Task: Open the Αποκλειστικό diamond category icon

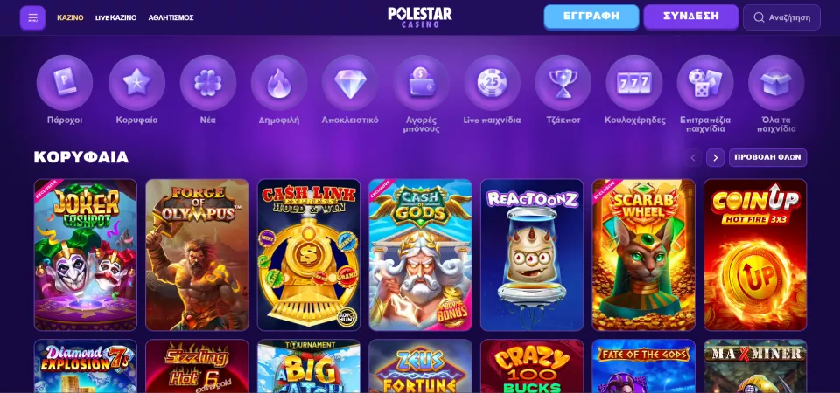Action: [350, 83]
